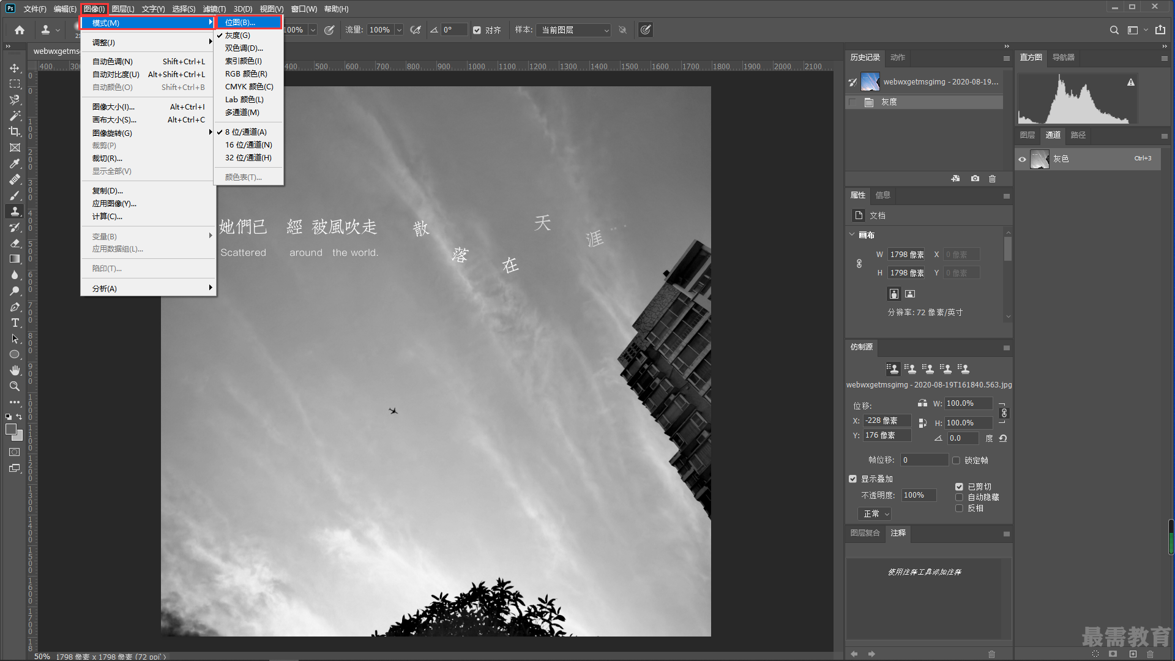Select the Pen tool

[x=15, y=307]
